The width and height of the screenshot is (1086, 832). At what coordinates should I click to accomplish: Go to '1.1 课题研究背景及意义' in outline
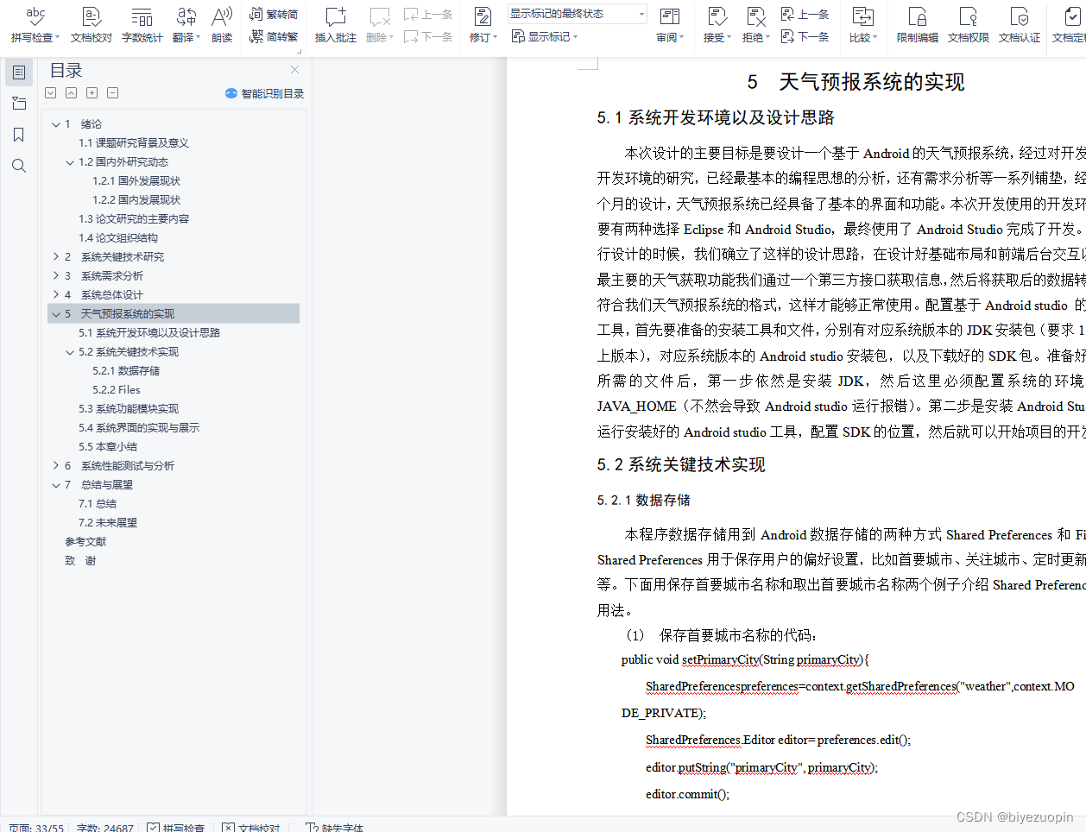pos(134,143)
